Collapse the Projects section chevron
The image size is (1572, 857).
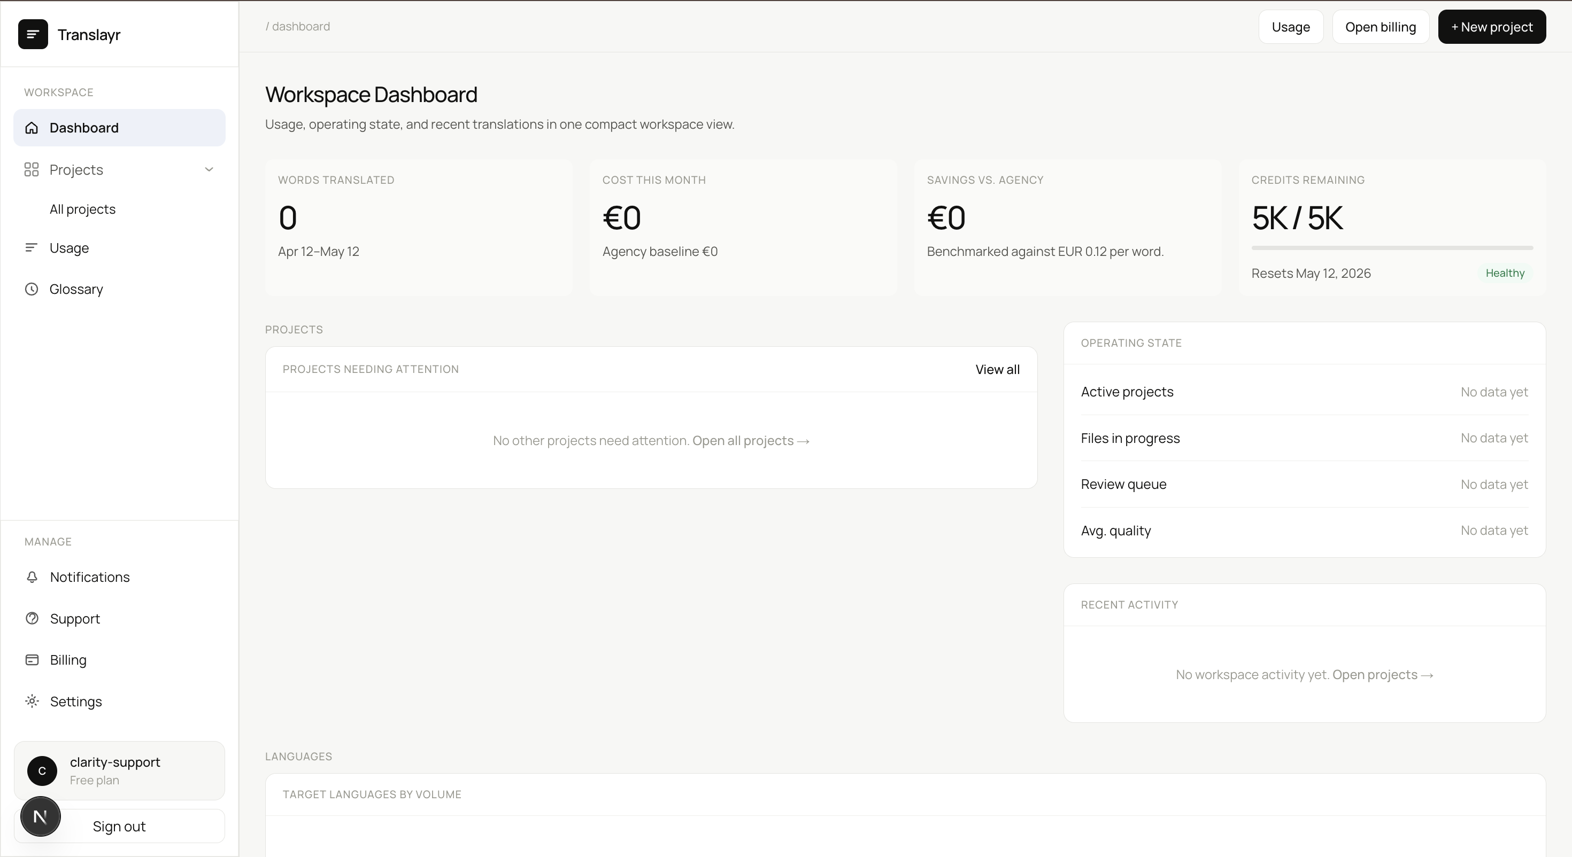tap(209, 169)
